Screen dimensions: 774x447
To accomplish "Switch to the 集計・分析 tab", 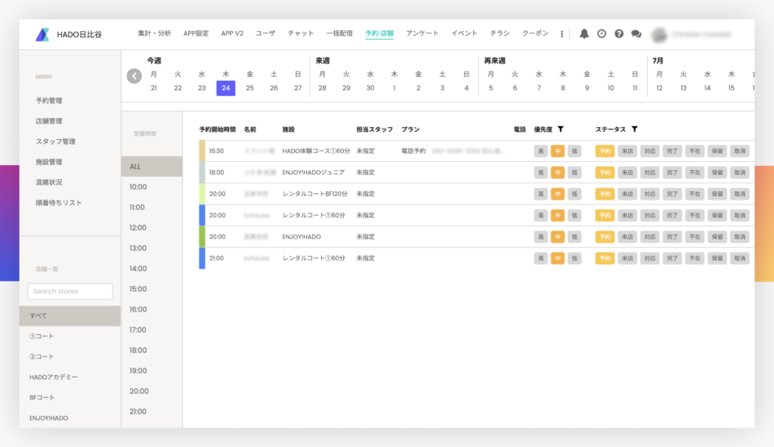I will click(x=154, y=34).
